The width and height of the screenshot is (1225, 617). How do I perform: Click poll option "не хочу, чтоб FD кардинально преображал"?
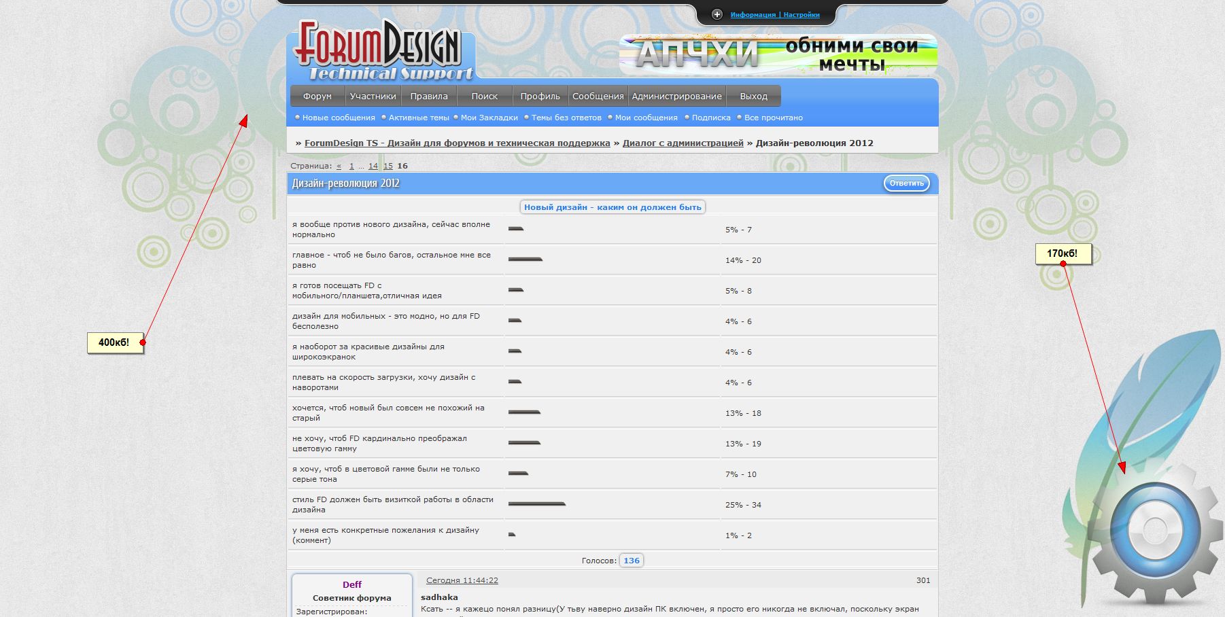(x=379, y=444)
